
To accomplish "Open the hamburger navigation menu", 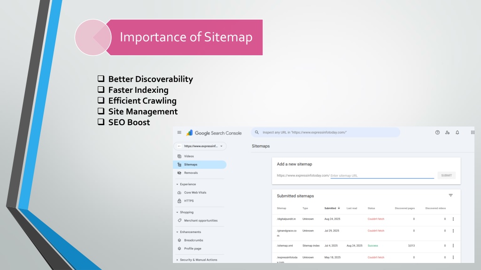I will pos(179,133).
